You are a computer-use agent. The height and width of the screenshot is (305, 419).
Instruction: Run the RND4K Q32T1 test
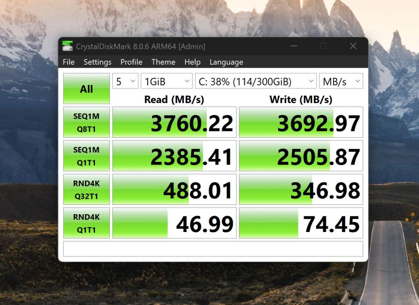coord(87,189)
